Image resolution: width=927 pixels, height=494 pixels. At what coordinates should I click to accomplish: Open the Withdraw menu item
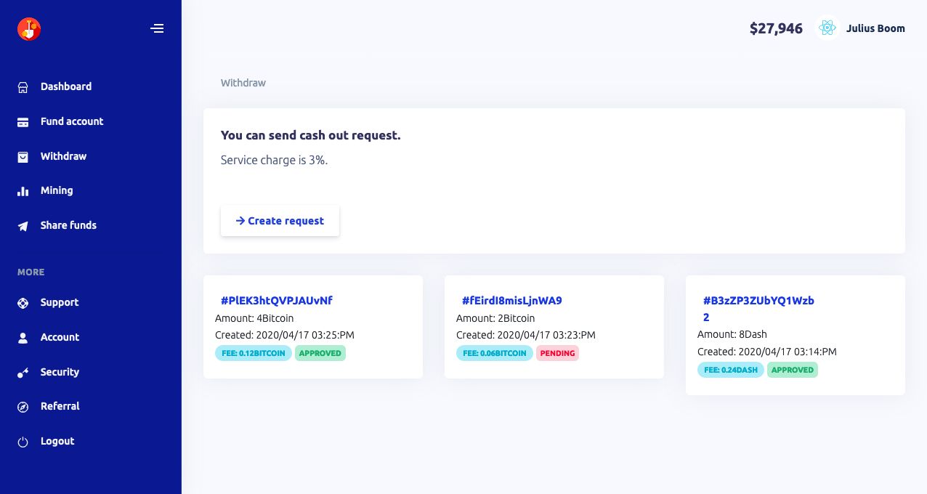[x=63, y=156]
